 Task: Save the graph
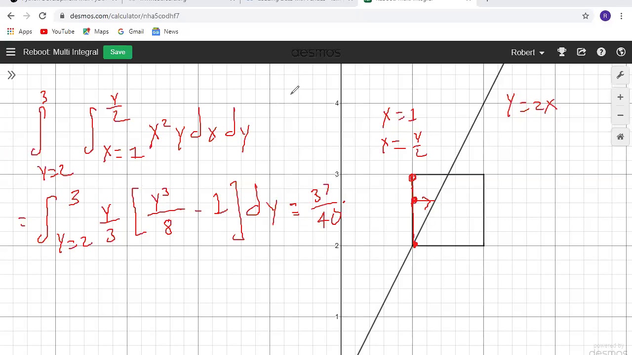click(x=118, y=52)
